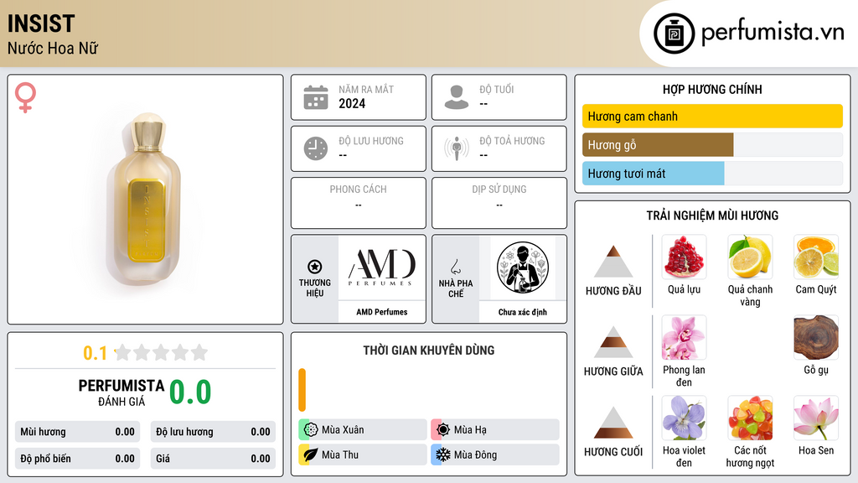Click the Giá 0.00 score row
Image resolution: width=858 pixels, height=483 pixels.
pyautogui.click(x=213, y=459)
